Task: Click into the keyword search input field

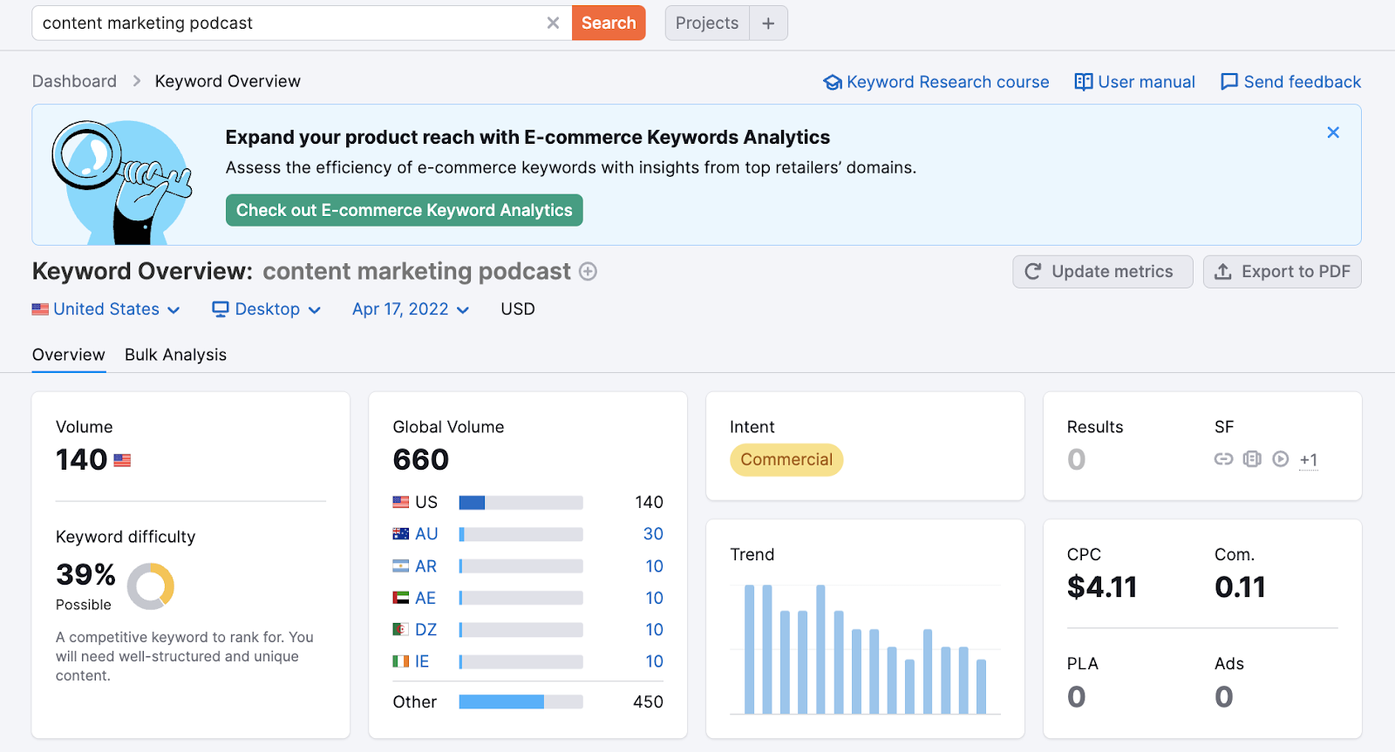Action: pyautogui.click(x=288, y=24)
